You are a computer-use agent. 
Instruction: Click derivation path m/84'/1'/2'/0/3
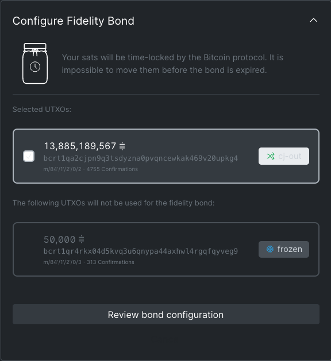[63, 262]
